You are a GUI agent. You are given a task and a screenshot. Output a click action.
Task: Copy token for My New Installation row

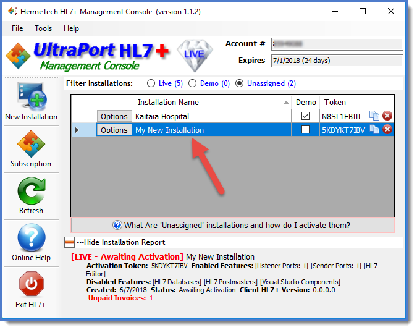(x=374, y=130)
